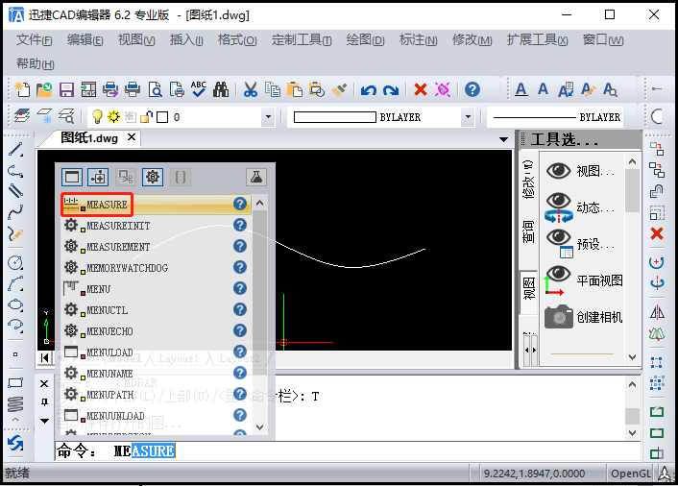Click OpenGL status bar entry
Viewport: 678px width, 486px height.
[630, 474]
